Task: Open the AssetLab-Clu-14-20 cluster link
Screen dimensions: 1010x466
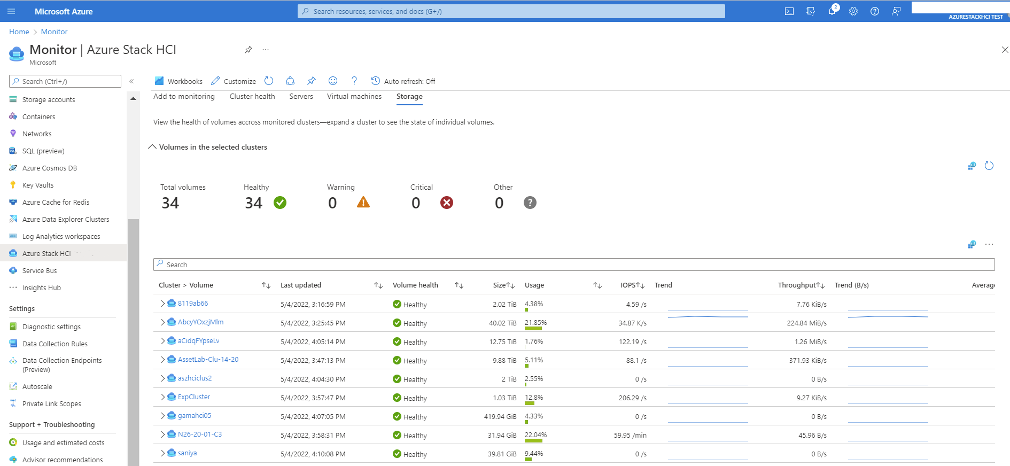Action: click(208, 359)
